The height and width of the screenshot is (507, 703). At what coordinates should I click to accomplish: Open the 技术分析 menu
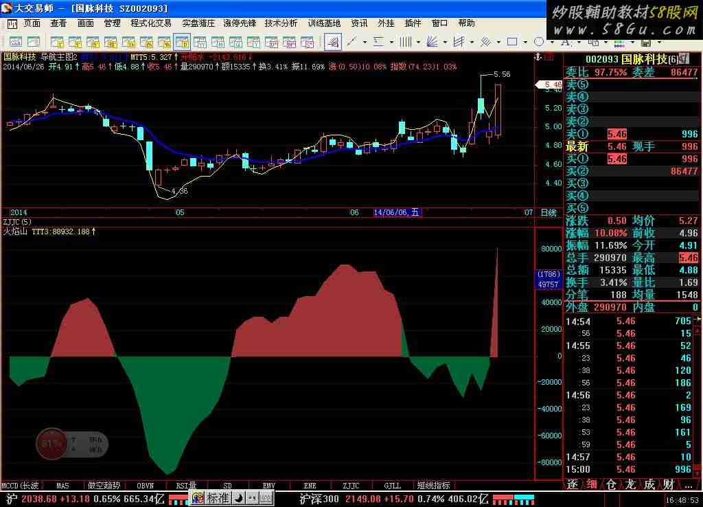click(281, 23)
